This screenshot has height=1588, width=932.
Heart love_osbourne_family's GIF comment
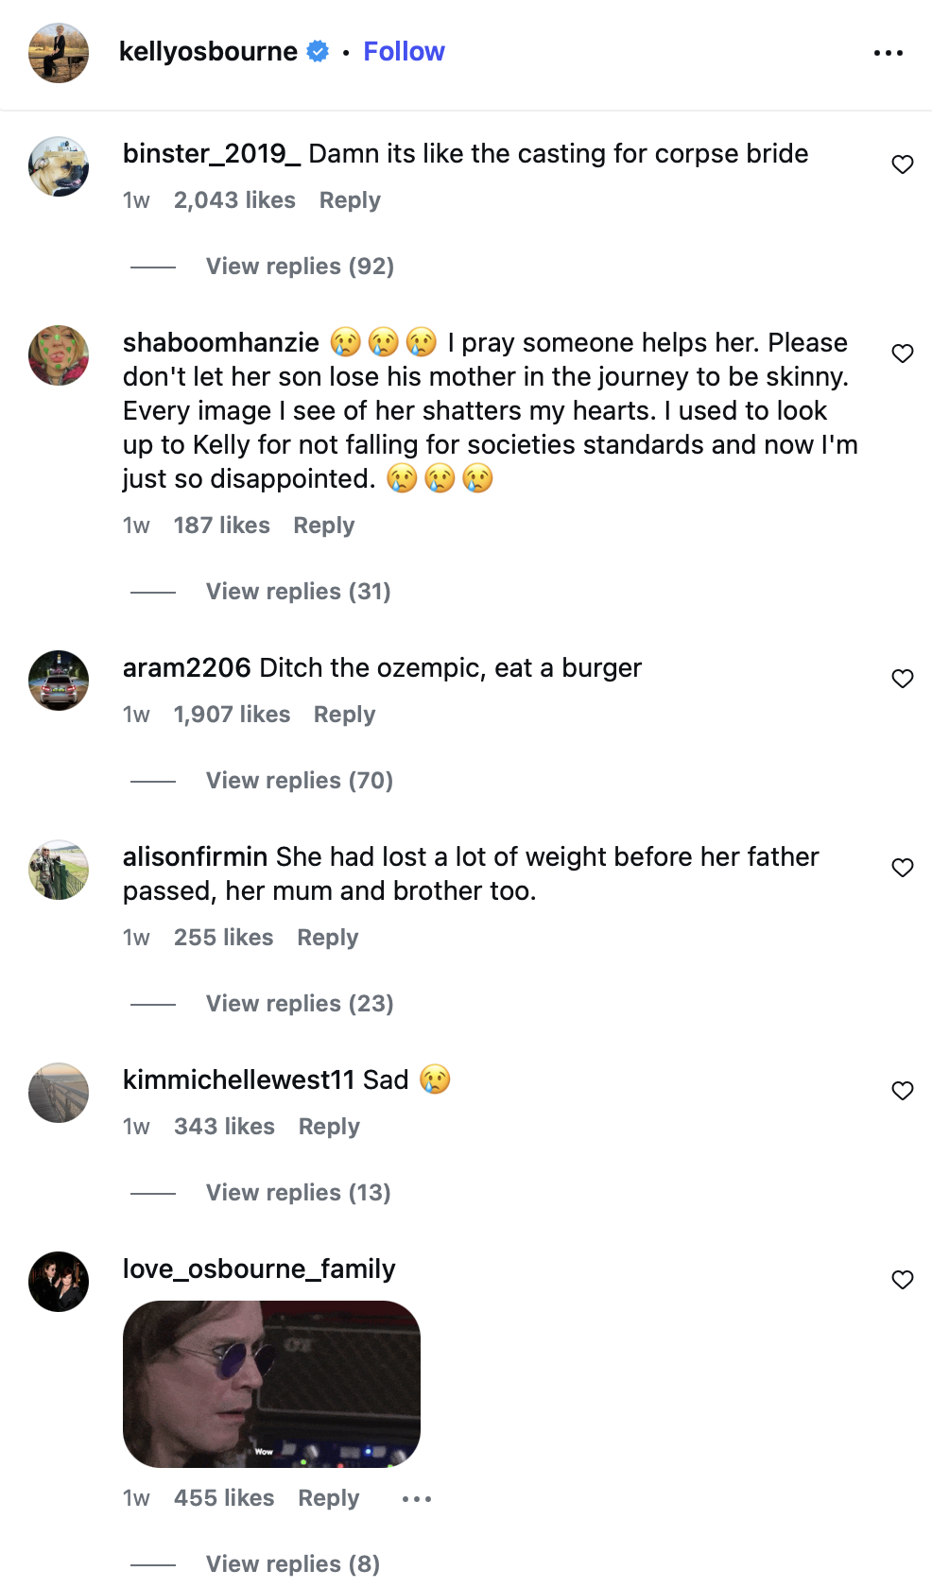[x=903, y=1280]
